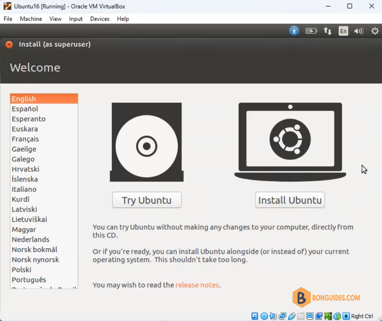
Task: Click the shared folders status icon
Action: pyautogui.click(x=301, y=316)
